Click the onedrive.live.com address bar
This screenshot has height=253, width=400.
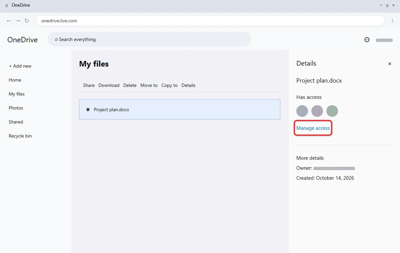(x=210, y=21)
